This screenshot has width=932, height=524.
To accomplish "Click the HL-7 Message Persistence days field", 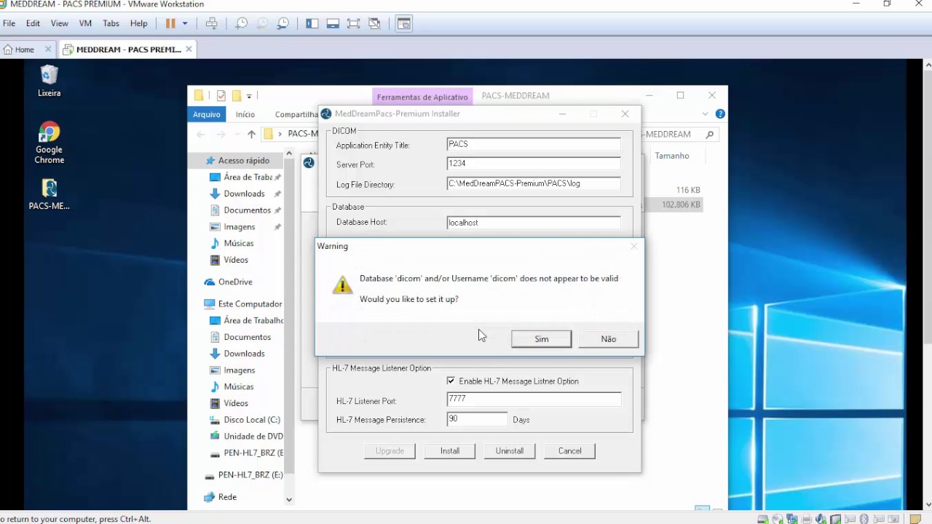I will (x=477, y=419).
